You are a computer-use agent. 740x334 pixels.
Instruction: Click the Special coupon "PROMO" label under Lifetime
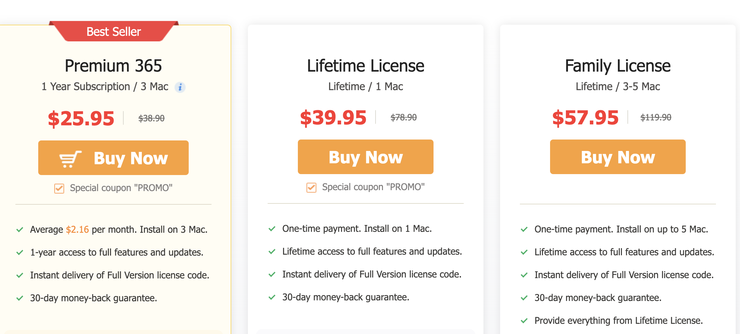(373, 187)
